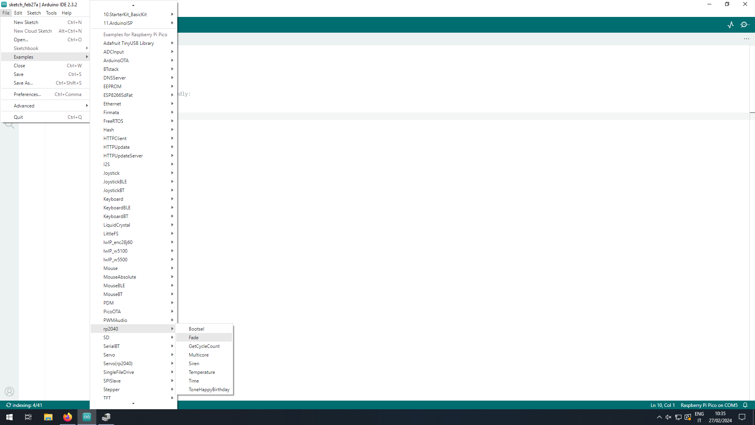Show hidden tray icons chevron

click(x=659, y=417)
